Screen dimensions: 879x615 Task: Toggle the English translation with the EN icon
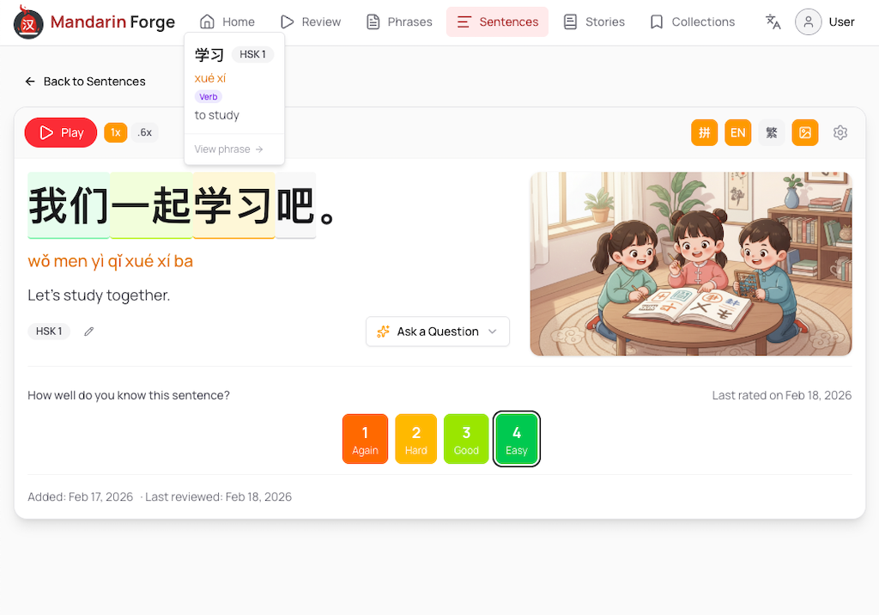(x=737, y=132)
